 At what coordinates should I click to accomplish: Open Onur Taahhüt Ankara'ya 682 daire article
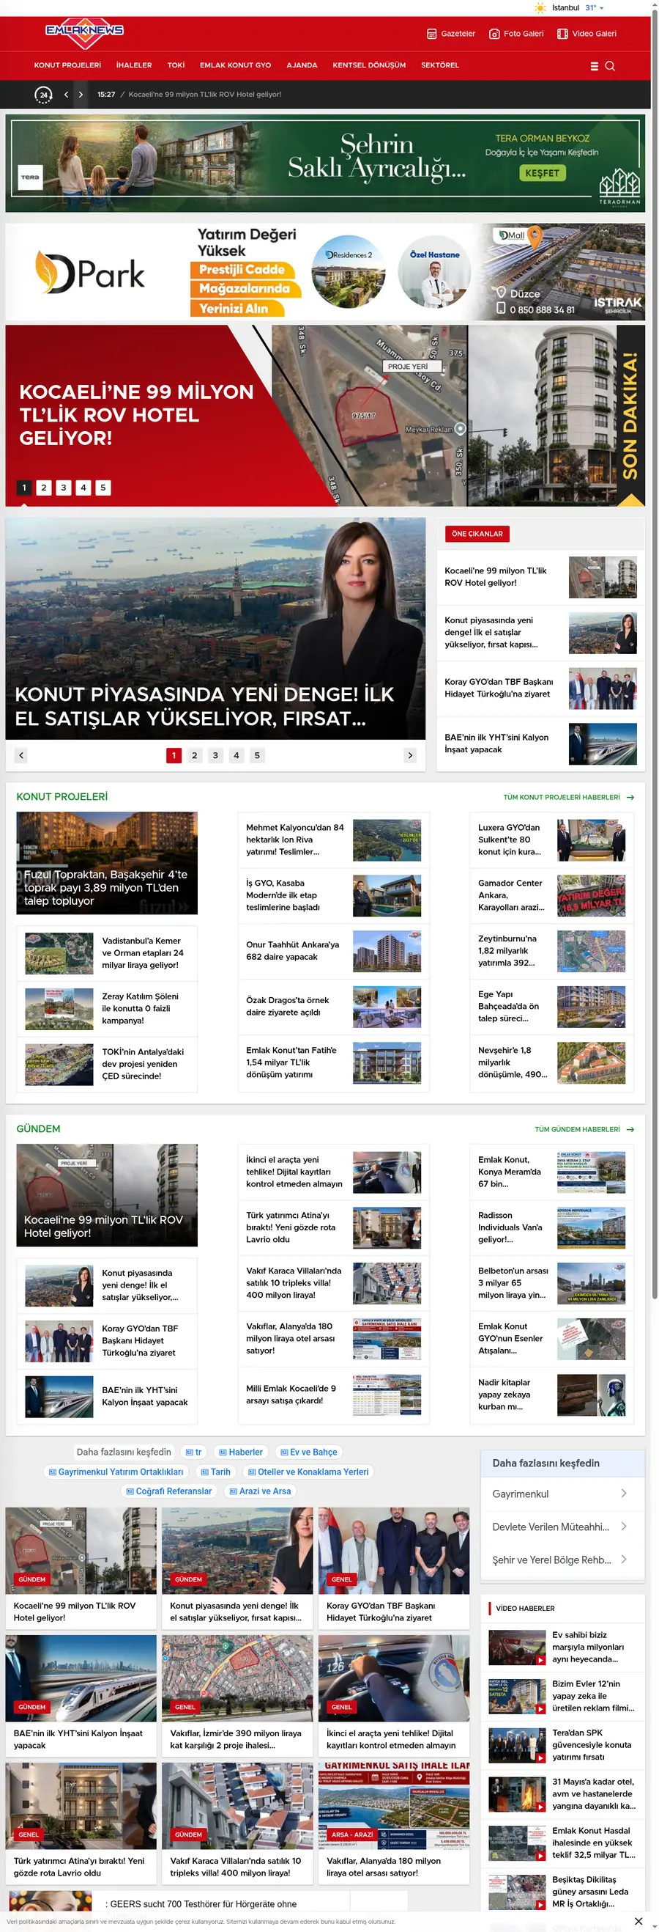coord(333,951)
